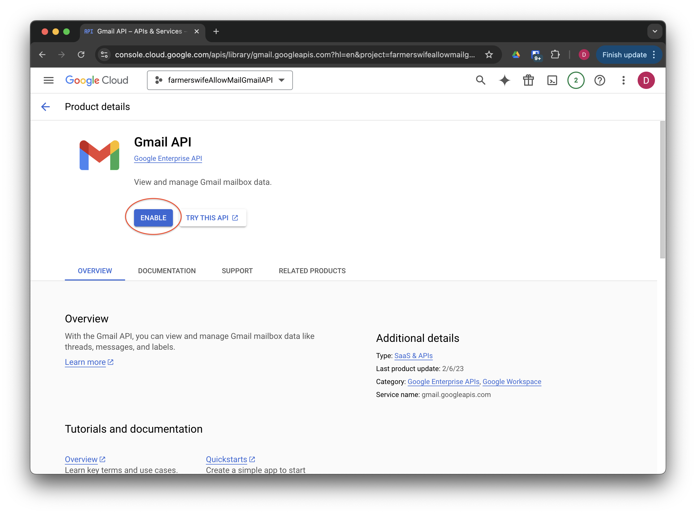Click the Google Cloud search magnifier icon
This screenshot has width=696, height=514.
[x=480, y=80]
